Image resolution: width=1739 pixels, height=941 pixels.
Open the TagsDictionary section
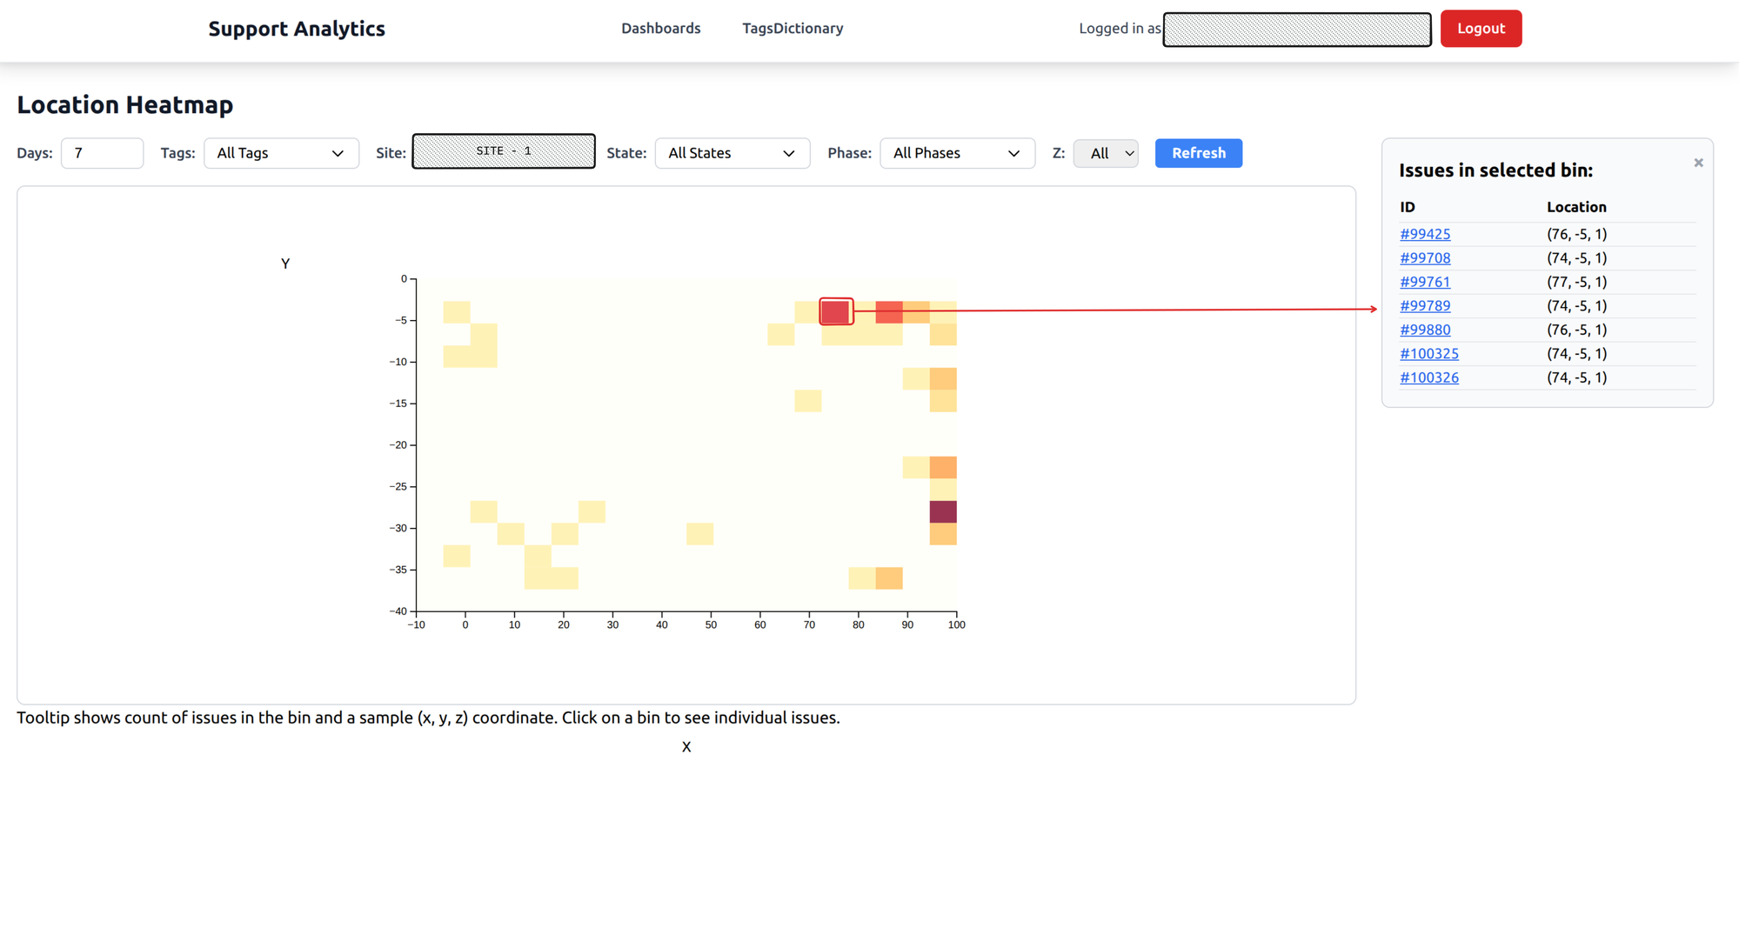click(x=792, y=28)
